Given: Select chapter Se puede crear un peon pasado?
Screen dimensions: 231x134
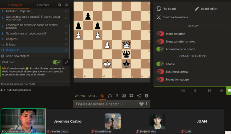Looking at the screenshot, I should [26, 34].
